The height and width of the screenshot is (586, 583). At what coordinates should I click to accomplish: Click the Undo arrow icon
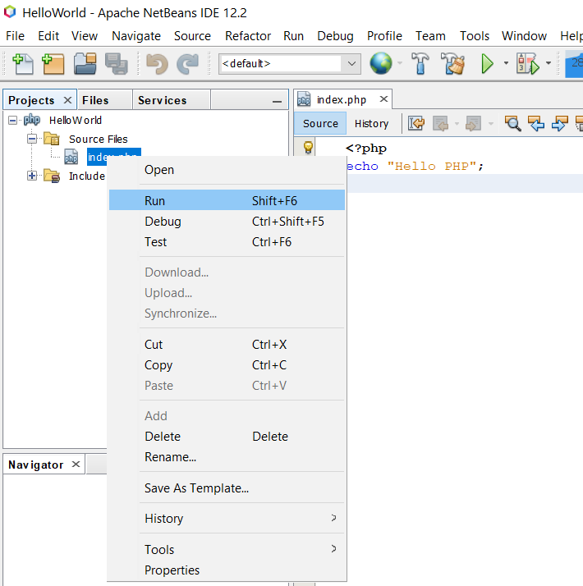(x=157, y=64)
